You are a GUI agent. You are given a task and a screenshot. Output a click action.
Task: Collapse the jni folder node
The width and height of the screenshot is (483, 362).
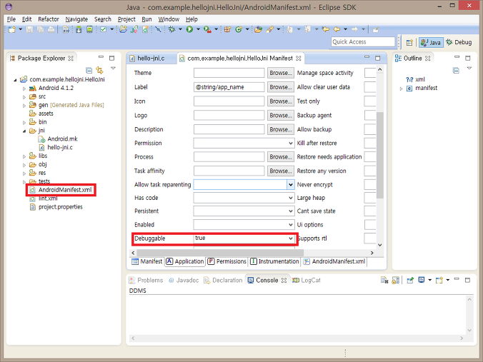click(x=24, y=131)
